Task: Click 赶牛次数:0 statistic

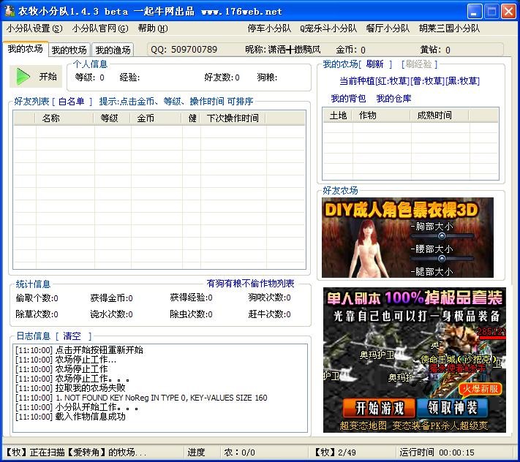Action: point(269,314)
